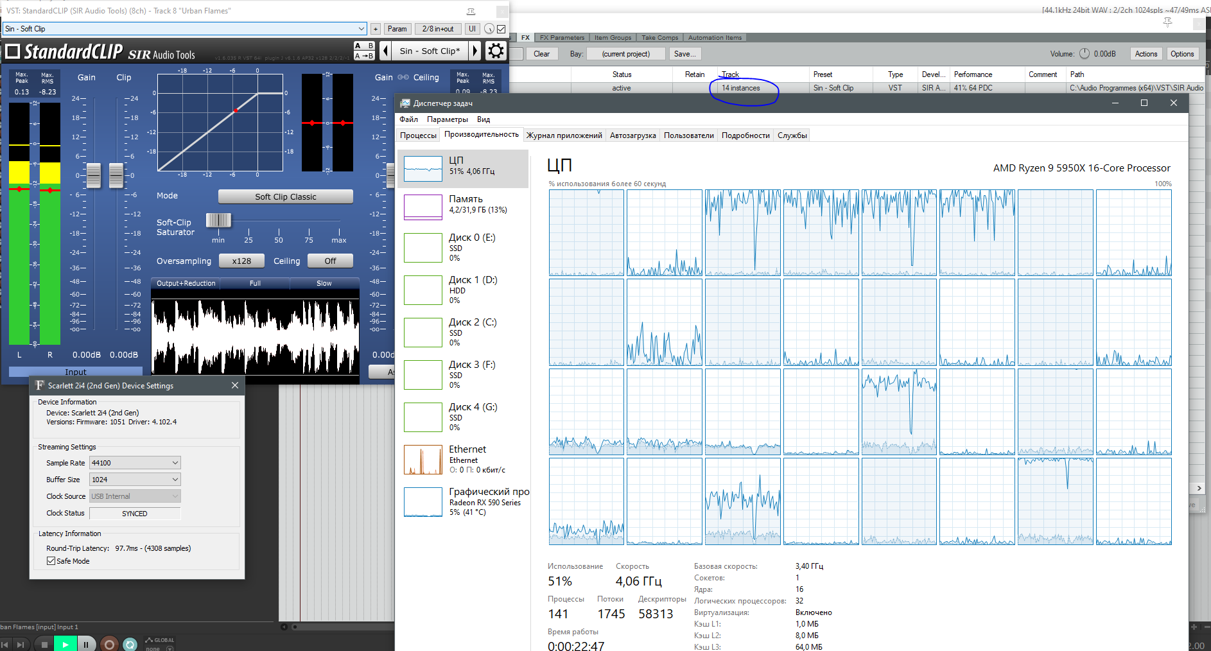Switch to Журнал приложений tab

564,135
